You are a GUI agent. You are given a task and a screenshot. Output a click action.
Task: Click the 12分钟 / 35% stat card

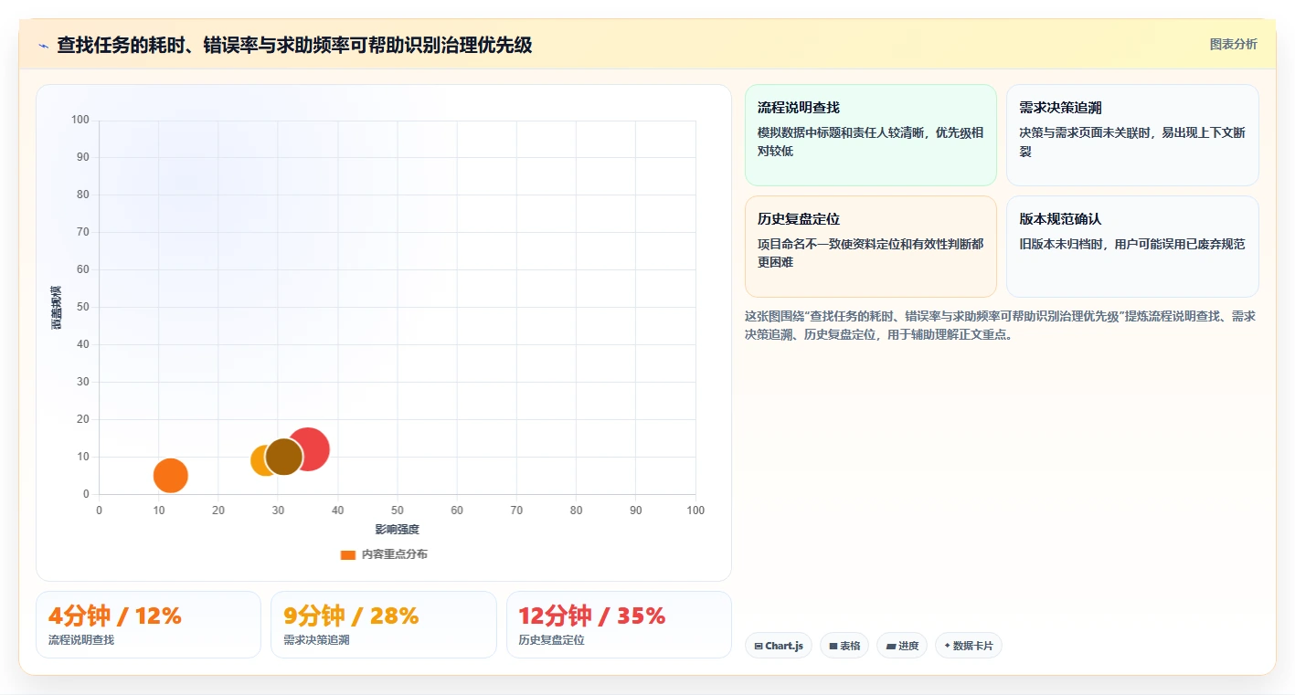tap(619, 625)
